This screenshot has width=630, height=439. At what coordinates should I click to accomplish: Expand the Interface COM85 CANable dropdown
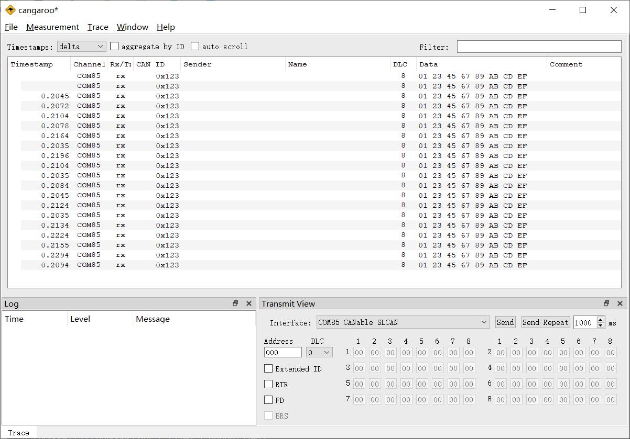click(x=403, y=322)
